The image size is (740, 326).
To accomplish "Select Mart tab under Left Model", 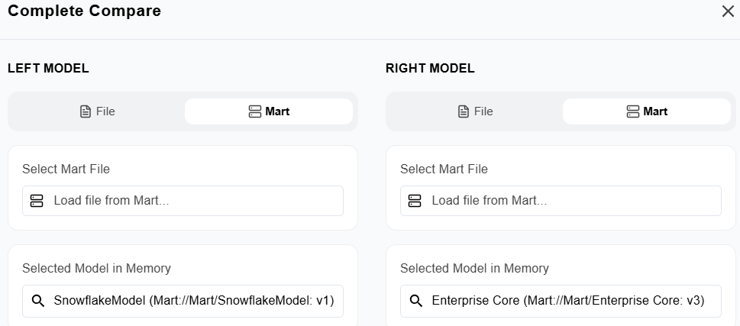I will tap(269, 111).
